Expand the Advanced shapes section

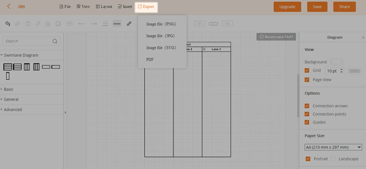click(x=32, y=110)
